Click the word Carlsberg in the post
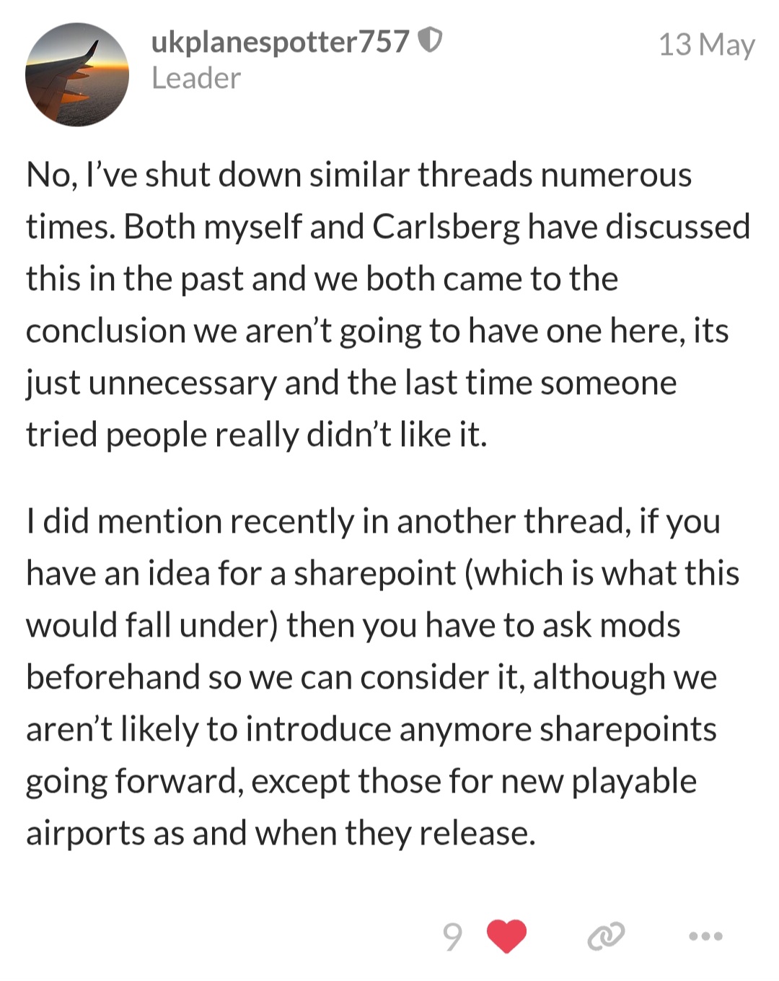 (446, 227)
